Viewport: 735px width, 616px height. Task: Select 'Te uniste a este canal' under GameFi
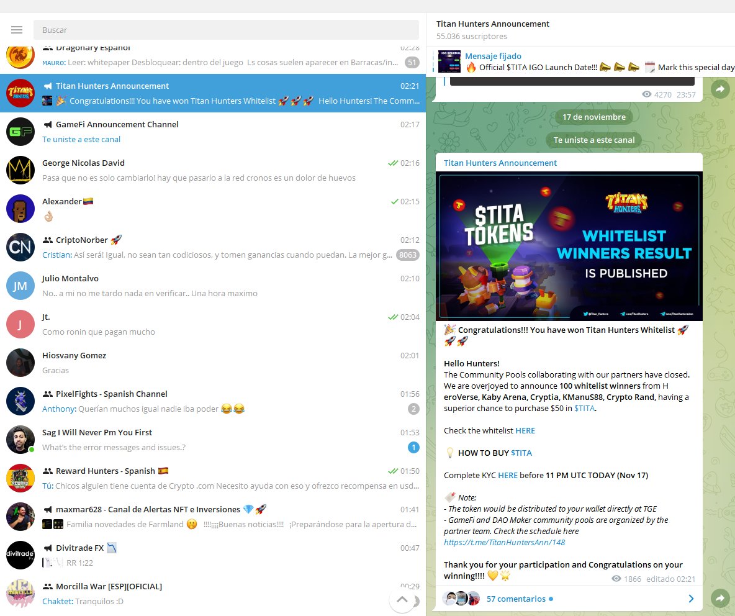81,139
